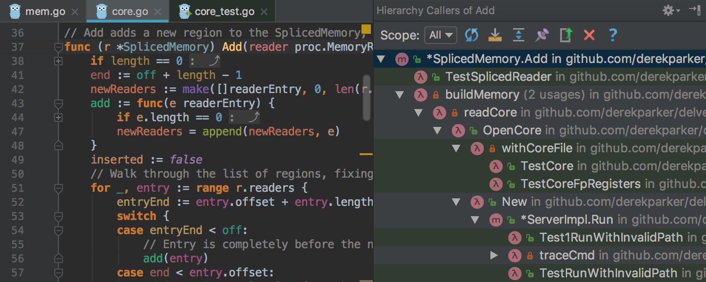Collapse the OpenCore node
The height and width of the screenshot is (282, 706).
click(x=437, y=131)
